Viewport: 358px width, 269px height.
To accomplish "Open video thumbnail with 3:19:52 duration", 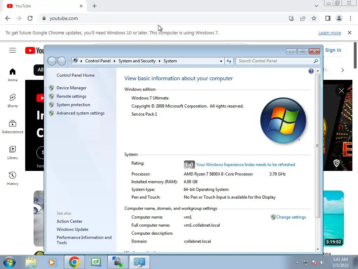I will tap(334, 218).
